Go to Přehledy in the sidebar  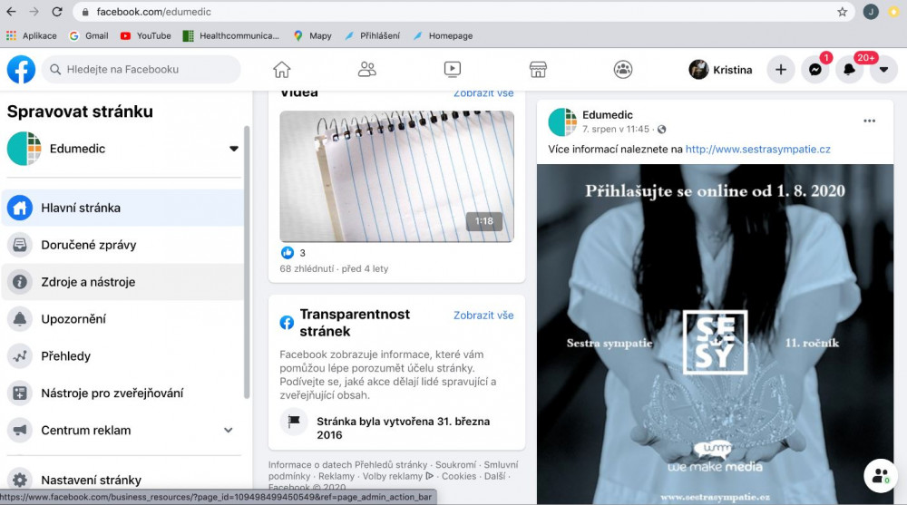click(66, 356)
